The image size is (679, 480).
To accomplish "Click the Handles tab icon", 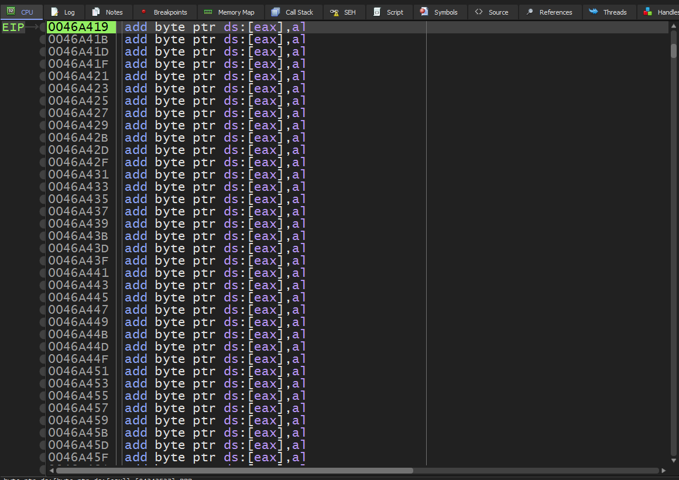I will (x=647, y=12).
